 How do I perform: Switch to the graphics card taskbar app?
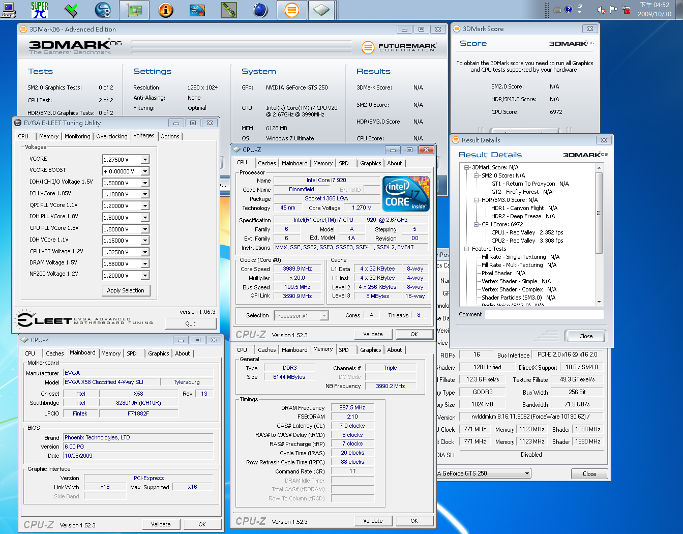(134, 10)
